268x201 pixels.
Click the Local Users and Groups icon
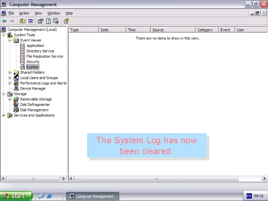16,78
